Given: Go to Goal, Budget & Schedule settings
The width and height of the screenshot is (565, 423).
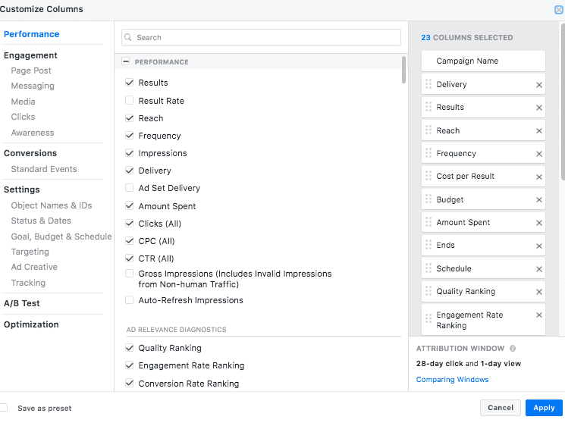Looking at the screenshot, I should pyautogui.click(x=61, y=237).
